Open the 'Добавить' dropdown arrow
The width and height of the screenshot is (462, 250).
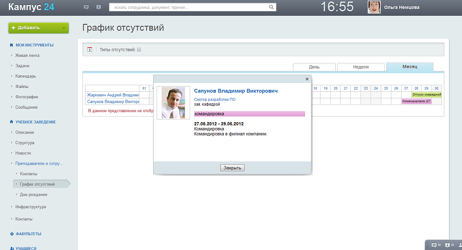(x=64, y=28)
